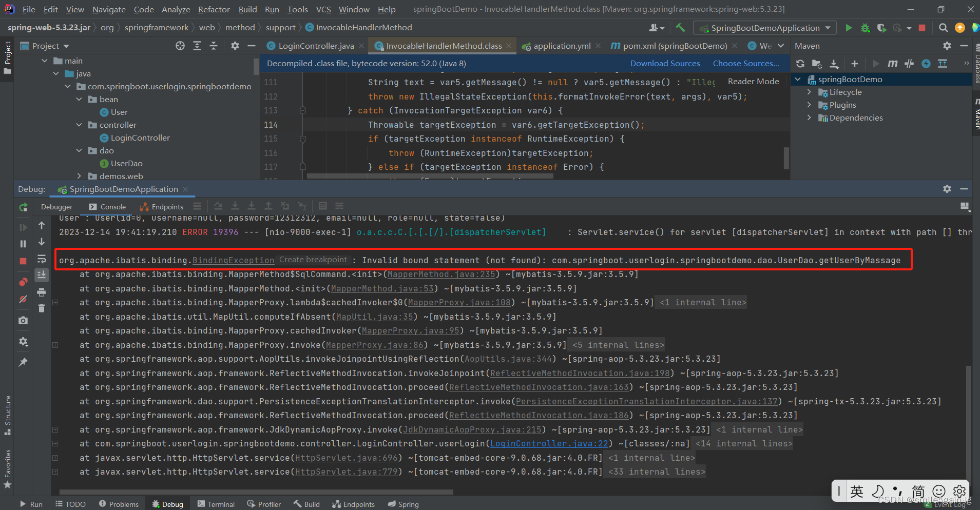The image size is (980, 510).
Task: Open Maven panel settings gear
Action: 947,46
